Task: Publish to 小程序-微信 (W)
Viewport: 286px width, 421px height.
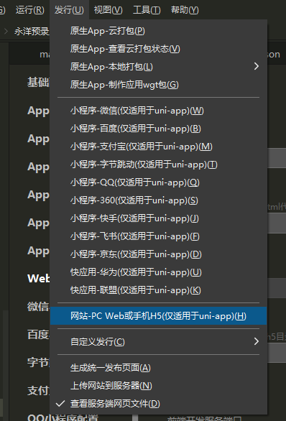Action: [x=158, y=111]
